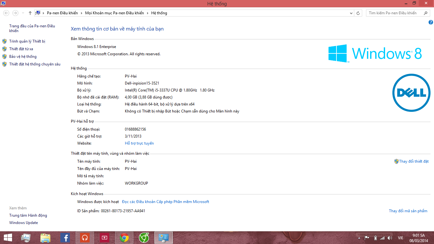This screenshot has height=244, width=434.
Task: Click the Forward navigation arrow
Action: pyautogui.click(x=15, y=13)
